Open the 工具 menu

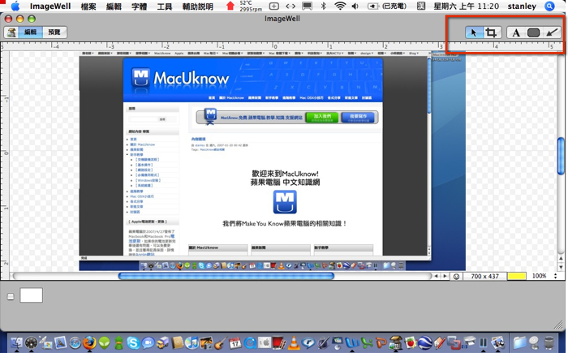click(x=165, y=6)
